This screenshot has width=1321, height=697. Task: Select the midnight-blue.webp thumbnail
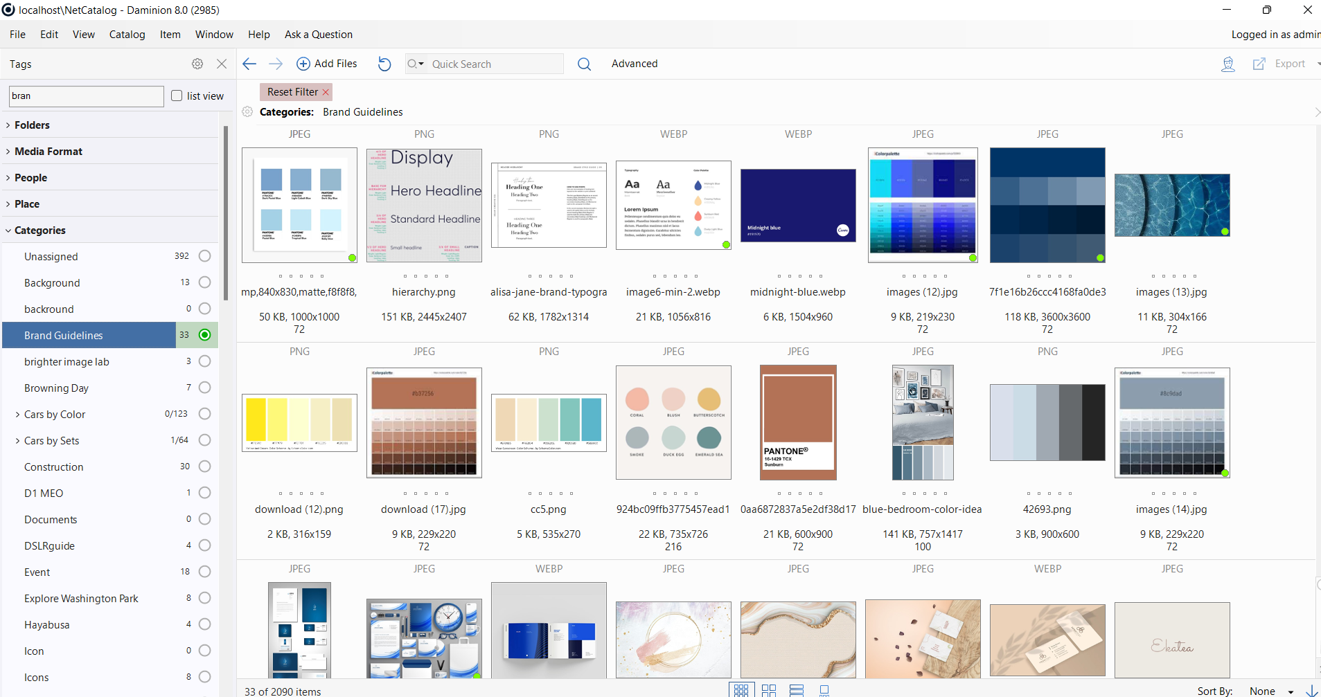coord(798,206)
